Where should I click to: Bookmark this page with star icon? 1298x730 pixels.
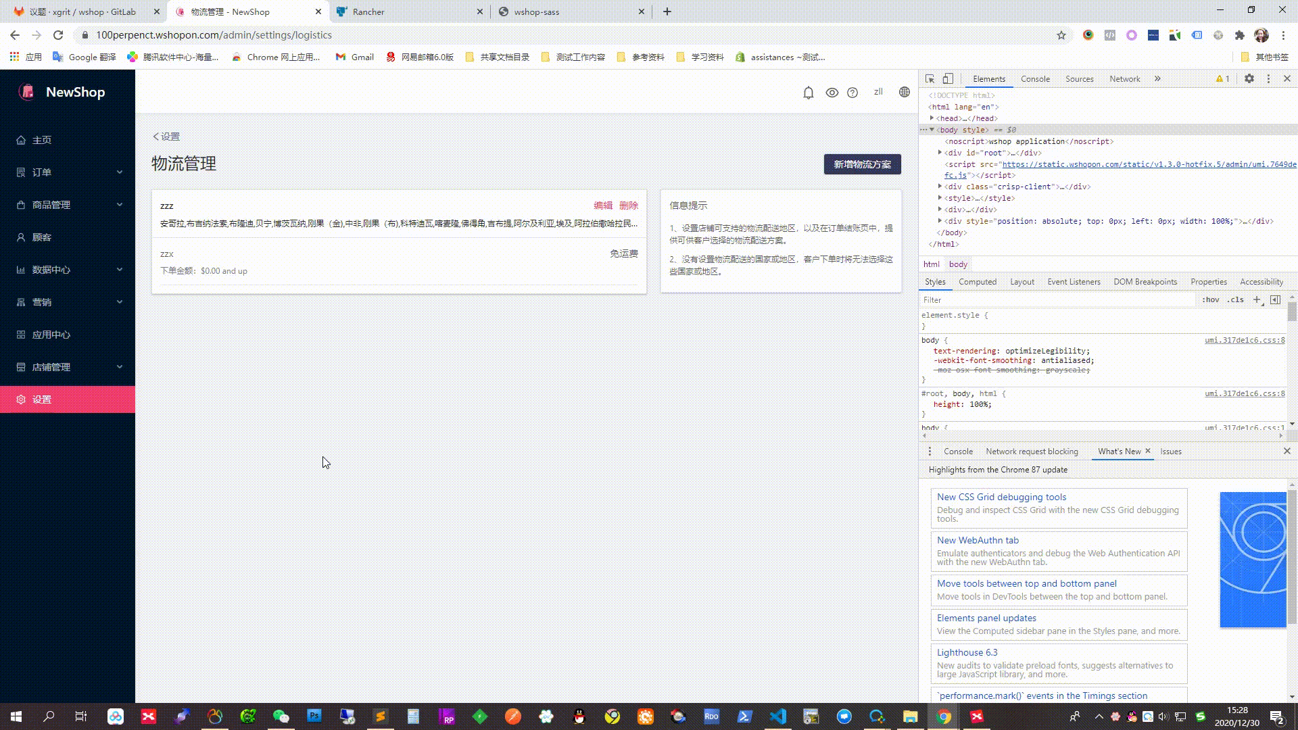point(1061,35)
